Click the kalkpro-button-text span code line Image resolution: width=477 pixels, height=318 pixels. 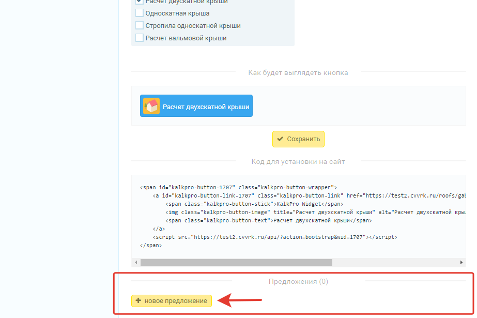269,220
